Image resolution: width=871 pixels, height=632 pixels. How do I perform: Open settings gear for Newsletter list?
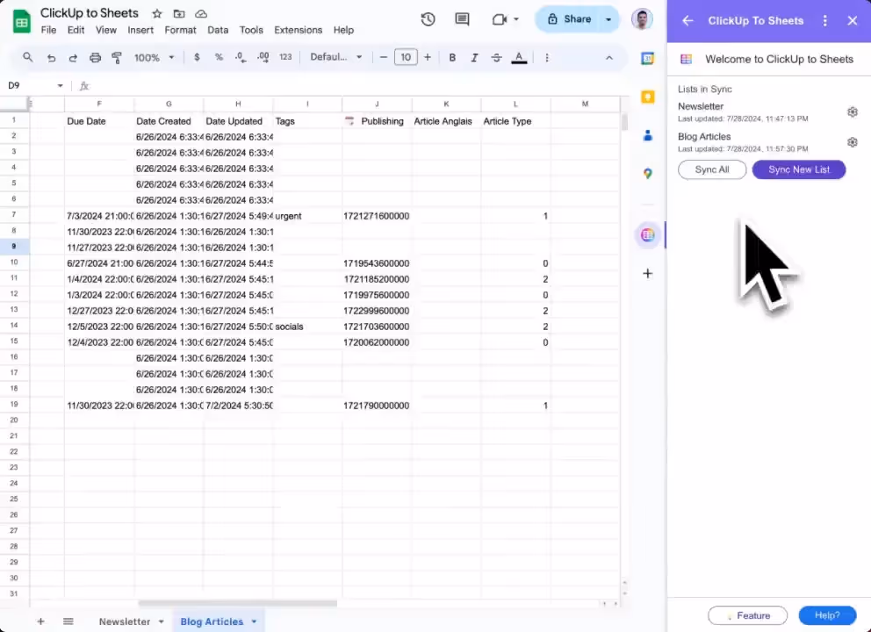click(852, 112)
